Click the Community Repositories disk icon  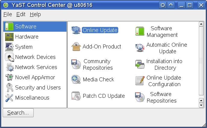[76, 64]
